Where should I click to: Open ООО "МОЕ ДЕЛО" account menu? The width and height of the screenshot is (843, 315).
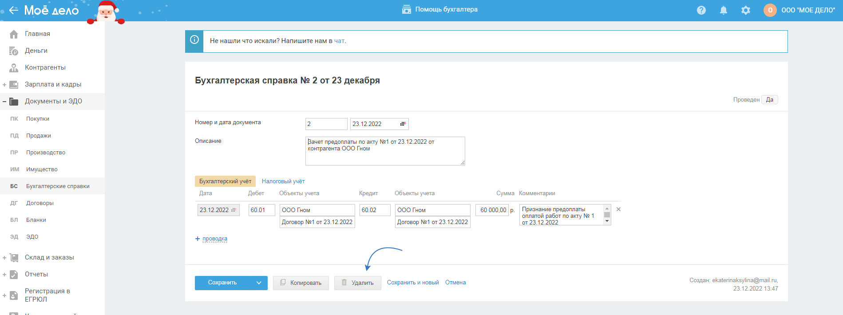808,10
